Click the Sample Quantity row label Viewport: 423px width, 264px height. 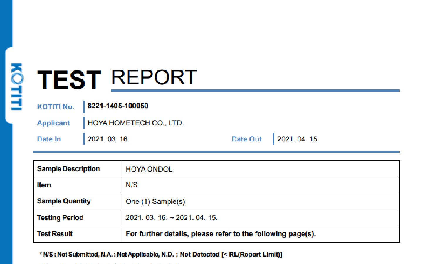tap(64, 201)
